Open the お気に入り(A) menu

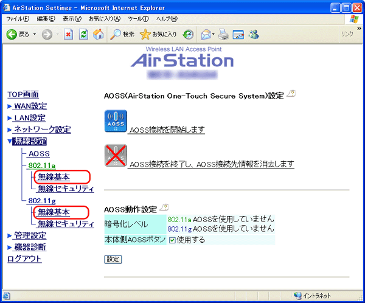(105, 19)
